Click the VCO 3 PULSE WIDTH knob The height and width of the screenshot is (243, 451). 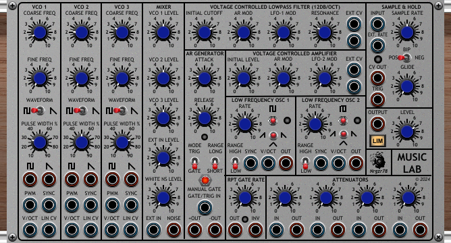[x=122, y=142]
